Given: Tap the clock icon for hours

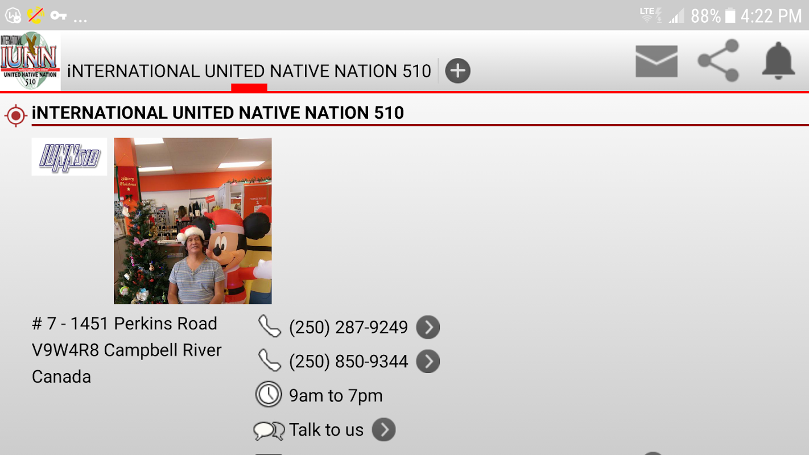Looking at the screenshot, I should 269,395.
